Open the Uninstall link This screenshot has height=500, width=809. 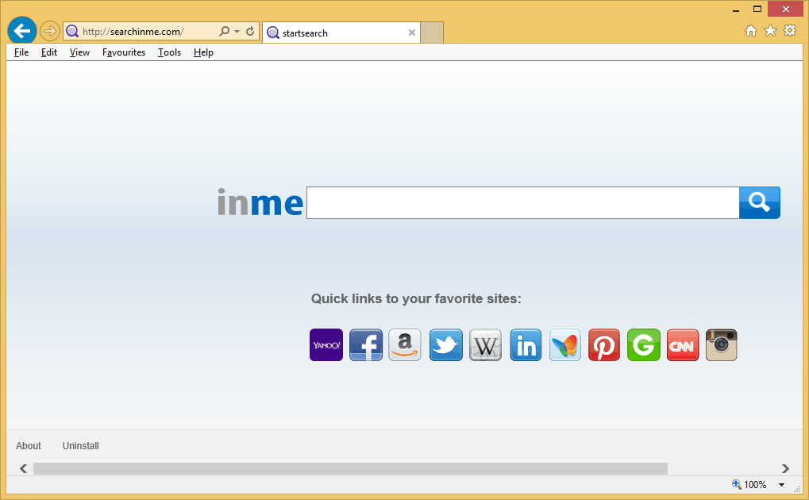pos(80,446)
